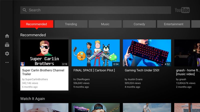
Task: Click the YouTube logo
Action: [182, 10]
